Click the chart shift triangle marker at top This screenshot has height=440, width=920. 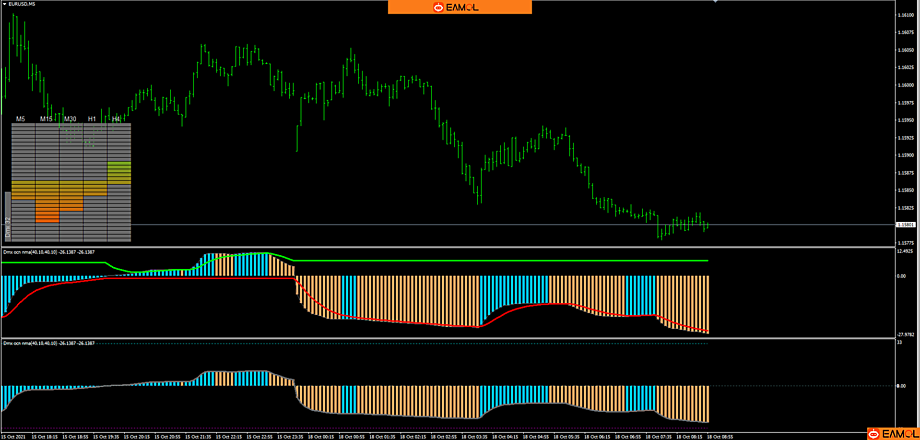(x=715, y=1)
